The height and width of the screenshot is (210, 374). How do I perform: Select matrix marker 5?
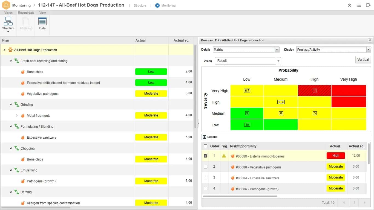point(315,113)
